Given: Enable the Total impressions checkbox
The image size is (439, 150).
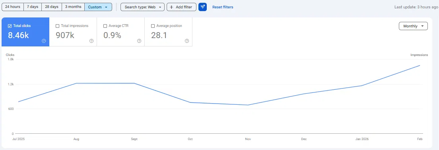Looking at the screenshot, I should (57, 26).
